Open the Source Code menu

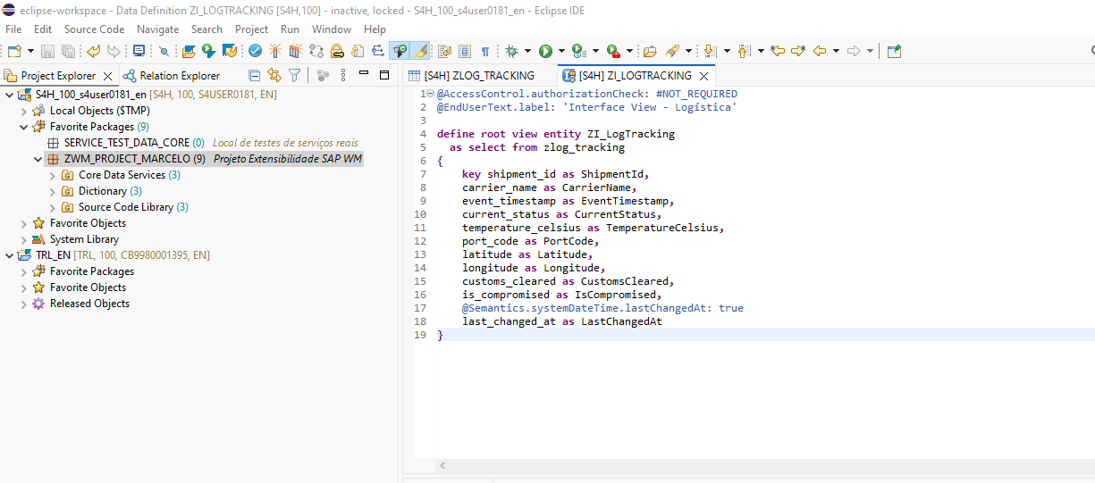(94, 29)
